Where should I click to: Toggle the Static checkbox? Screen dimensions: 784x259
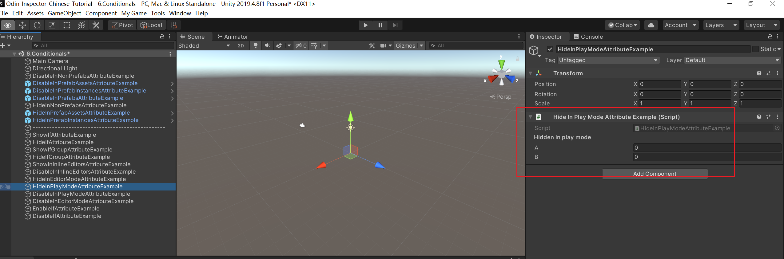point(755,49)
